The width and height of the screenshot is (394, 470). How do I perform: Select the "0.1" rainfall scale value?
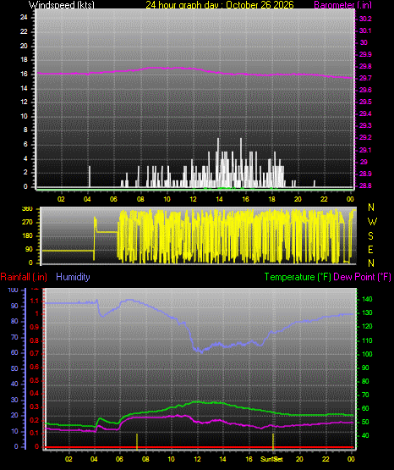point(35,433)
